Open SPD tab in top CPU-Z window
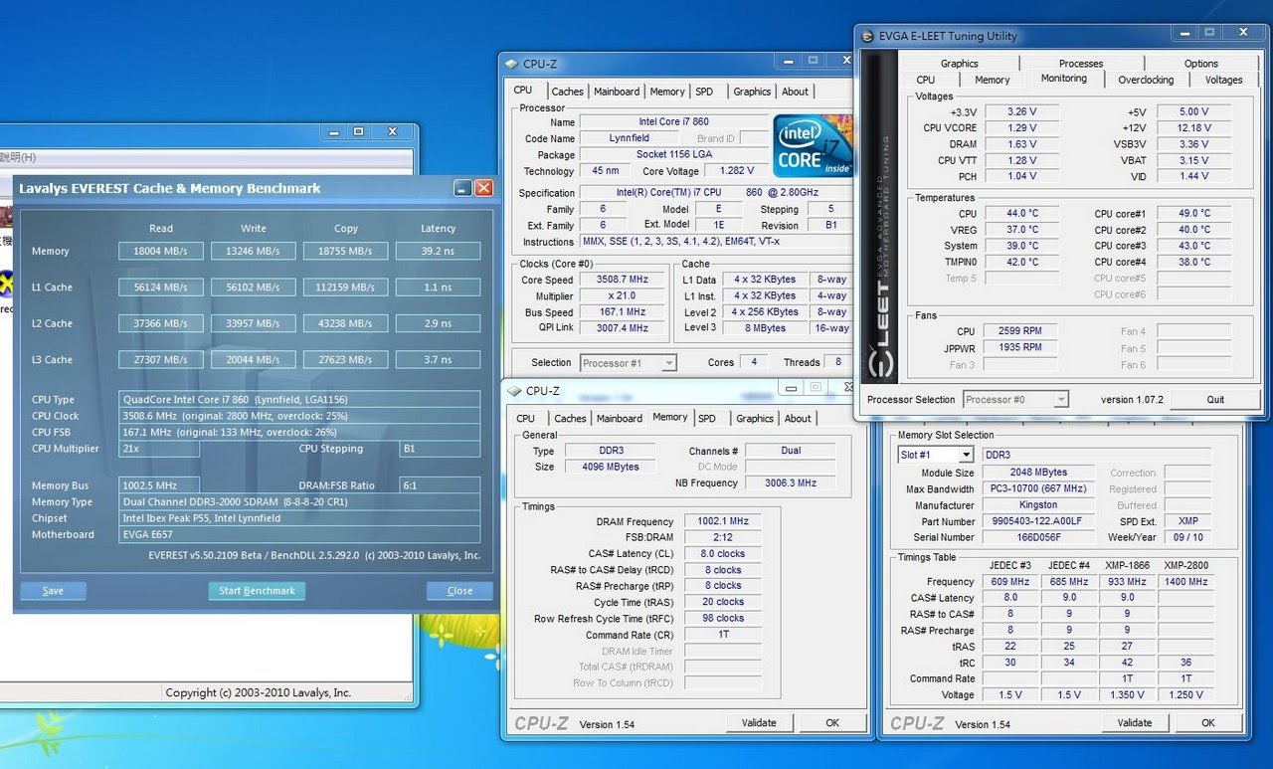The image size is (1273, 769). pyautogui.click(x=704, y=92)
